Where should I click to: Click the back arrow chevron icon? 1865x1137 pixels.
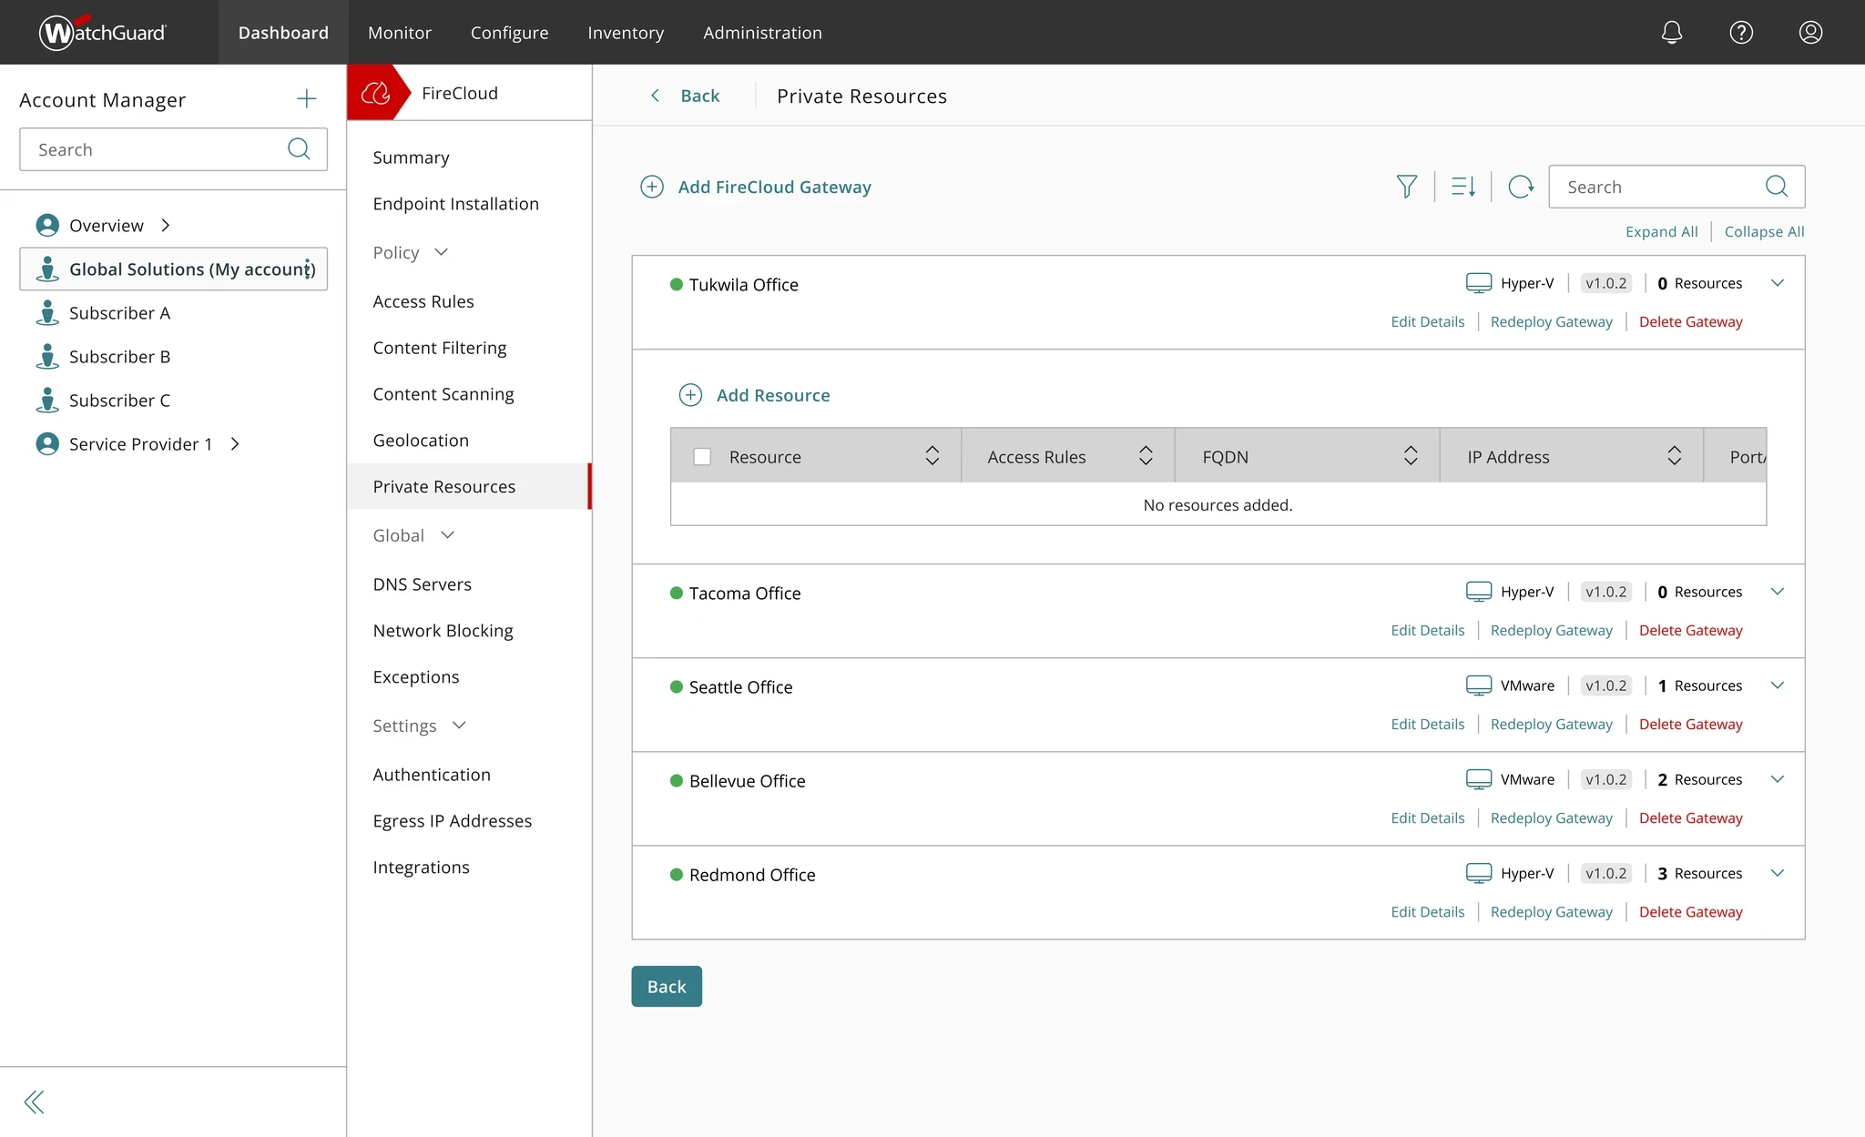(655, 96)
